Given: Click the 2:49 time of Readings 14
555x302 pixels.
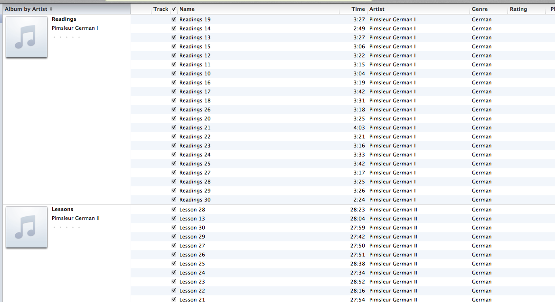Looking at the screenshot, I should click(x=359, y=28).
